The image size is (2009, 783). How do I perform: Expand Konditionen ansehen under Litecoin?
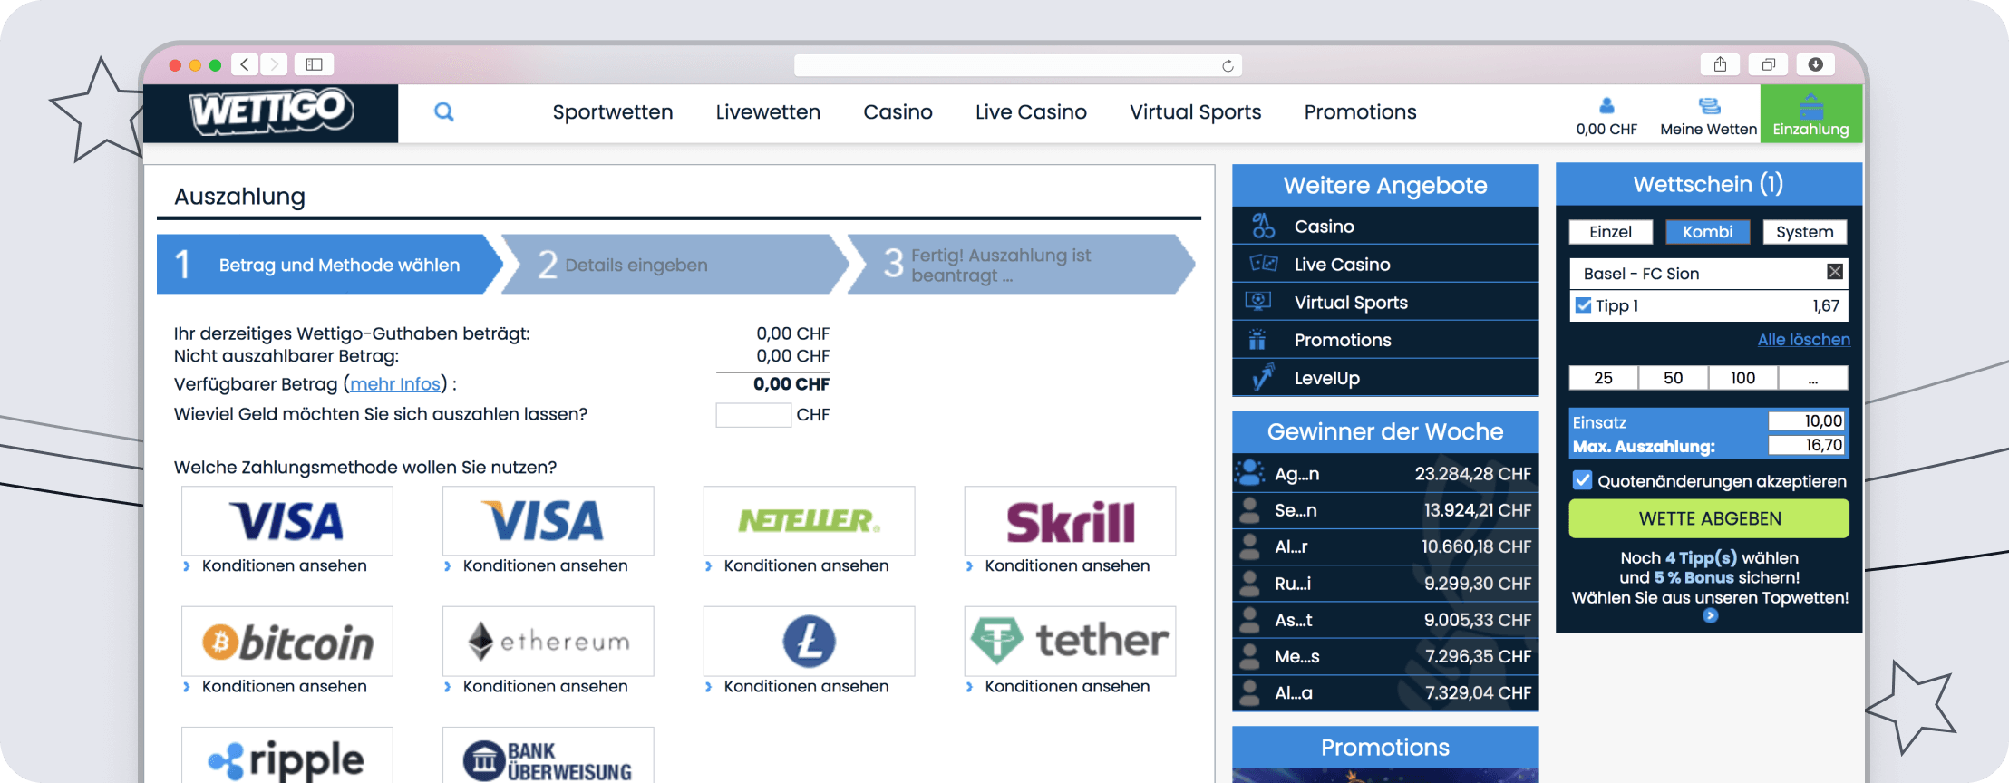tap(806, 686)
